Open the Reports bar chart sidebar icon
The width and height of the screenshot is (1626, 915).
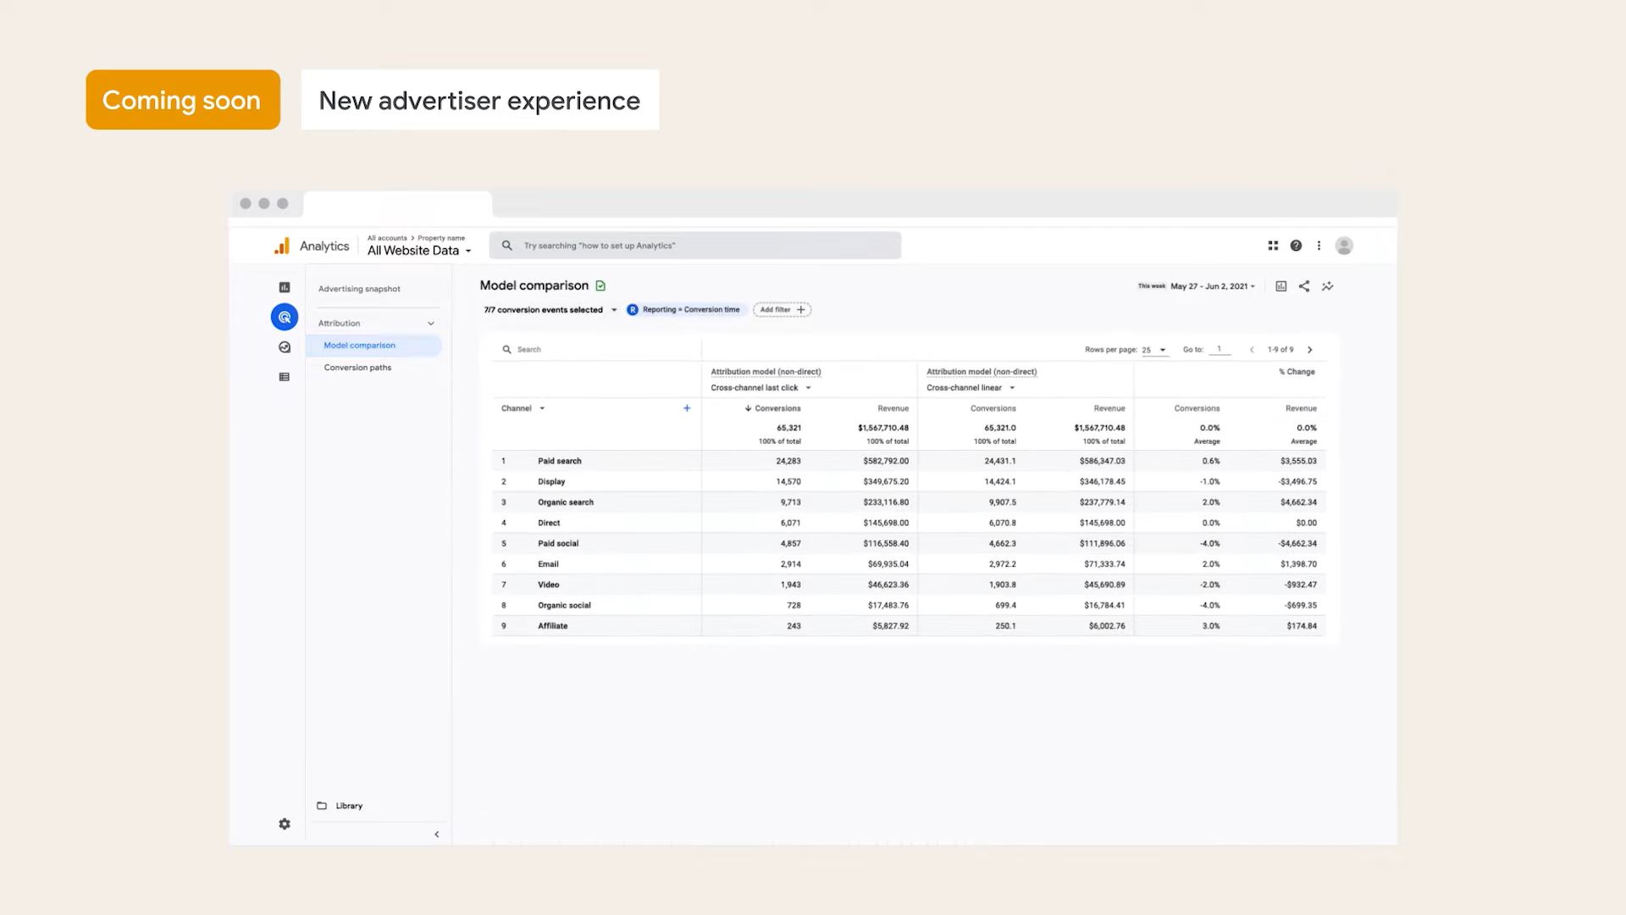(285, 287)
